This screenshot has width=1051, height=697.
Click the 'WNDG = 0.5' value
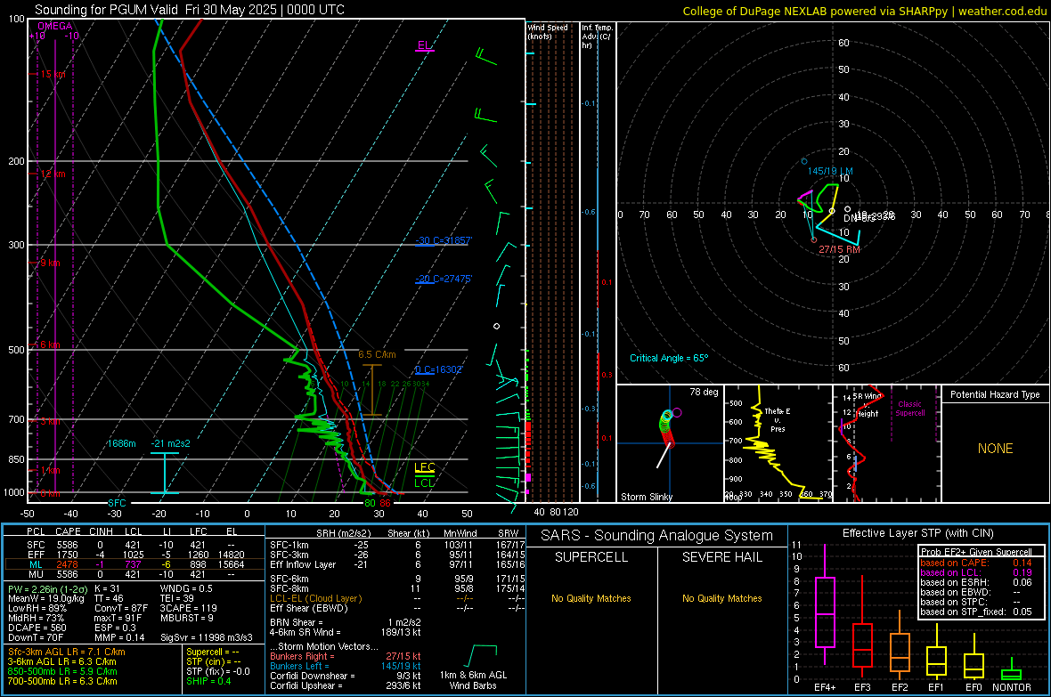pyautogui.click(x=186, y=588)
